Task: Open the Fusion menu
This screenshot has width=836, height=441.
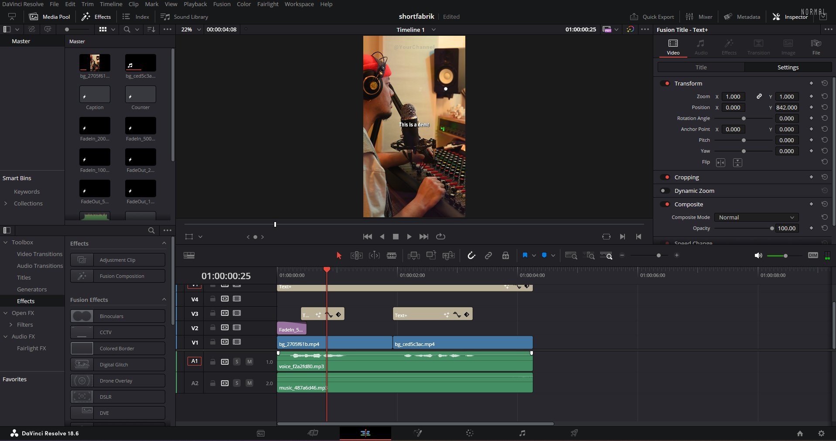Action: pyautogui.click(x=222, y=4)
